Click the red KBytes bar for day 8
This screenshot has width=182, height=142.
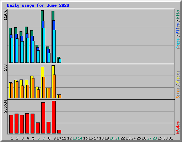tap(48, 128)
